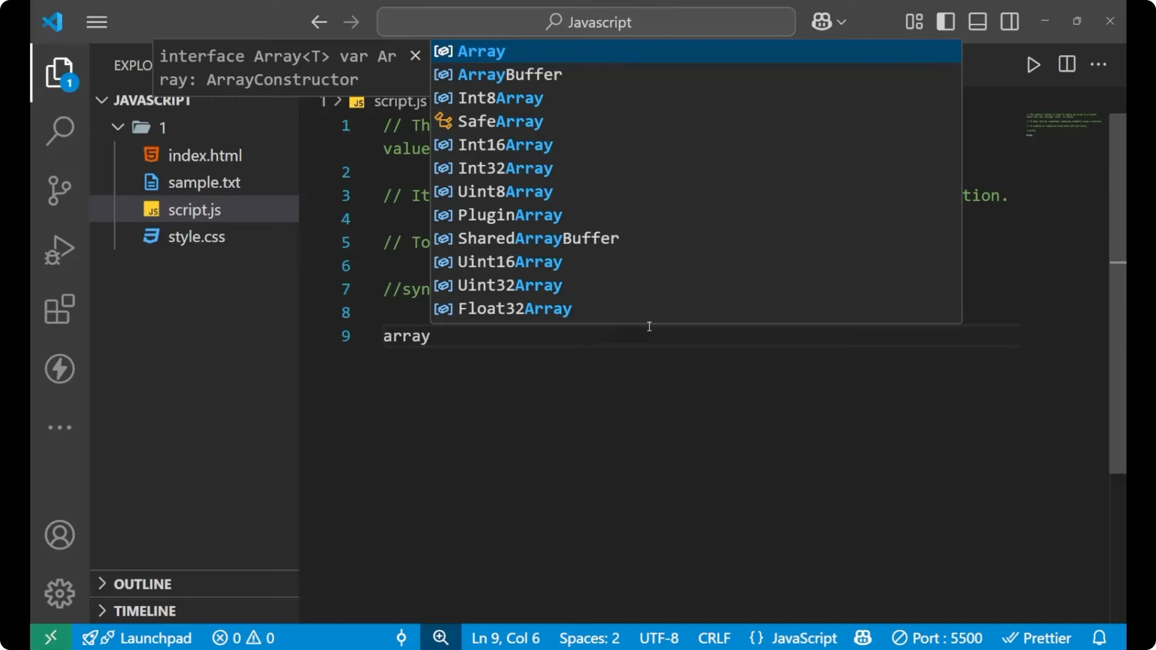
Task: Click the Javascript search box in the title bar
Action: coord(586,22)
